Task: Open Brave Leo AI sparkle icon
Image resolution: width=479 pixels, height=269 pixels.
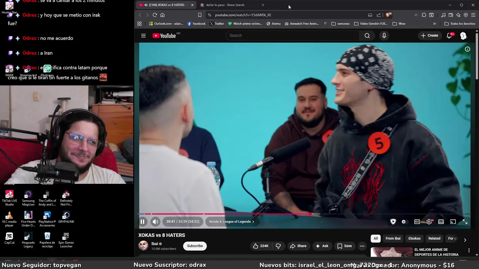Action: pyautogui.click(x=458, y=15)
